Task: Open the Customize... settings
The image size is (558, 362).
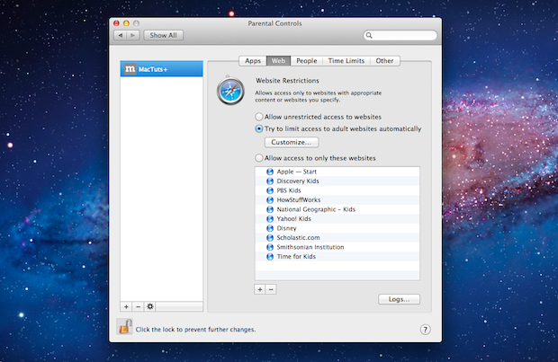Action: click(x=292, y=142)
